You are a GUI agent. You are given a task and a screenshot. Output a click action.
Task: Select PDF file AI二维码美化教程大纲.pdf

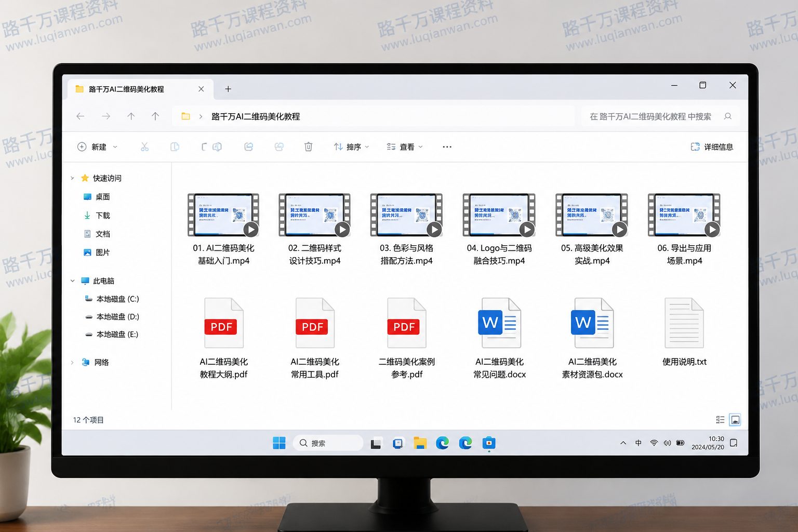tap(223, 338)
